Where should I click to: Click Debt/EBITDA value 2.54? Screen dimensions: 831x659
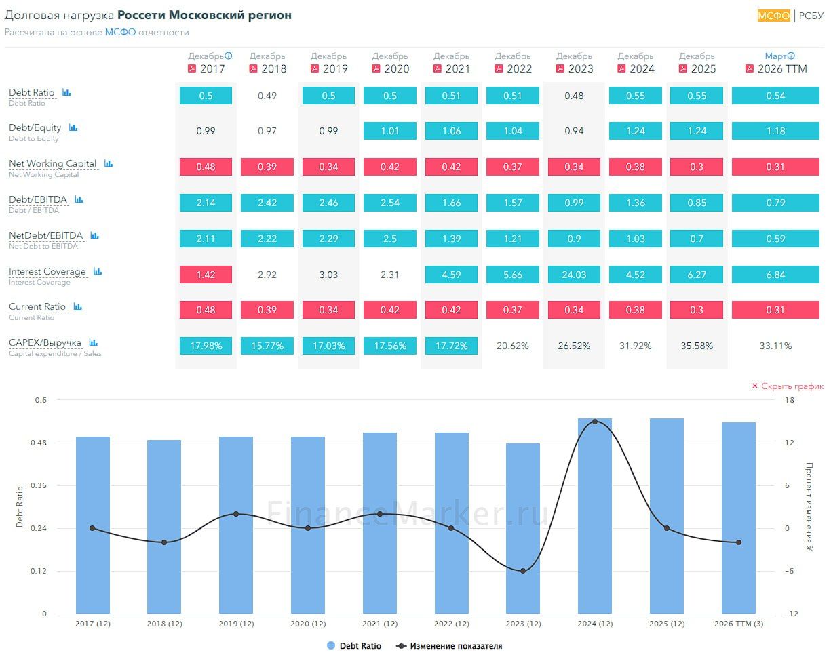point(390,203)
